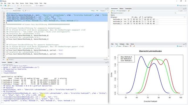
Task: Switch to the History tab
Action: coord(121,8)
